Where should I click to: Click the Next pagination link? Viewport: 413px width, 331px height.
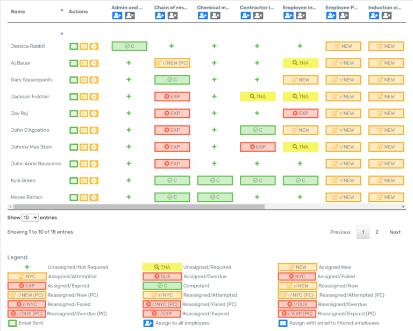coord(395,233)
